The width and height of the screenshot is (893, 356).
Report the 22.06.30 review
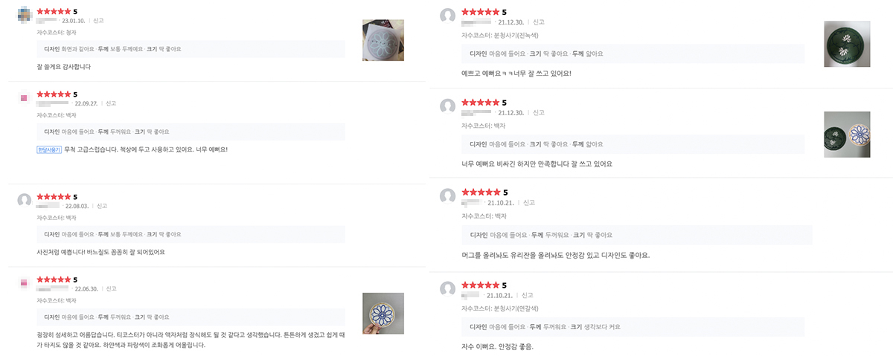click(x=111, y=288)
